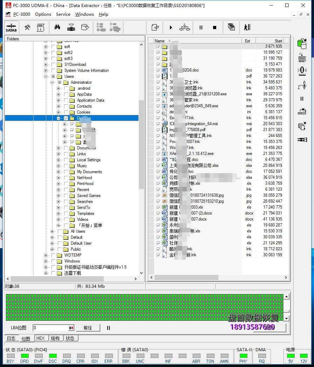
Task: Collapse the Administrator folder node
Action: tap(52, 82)
